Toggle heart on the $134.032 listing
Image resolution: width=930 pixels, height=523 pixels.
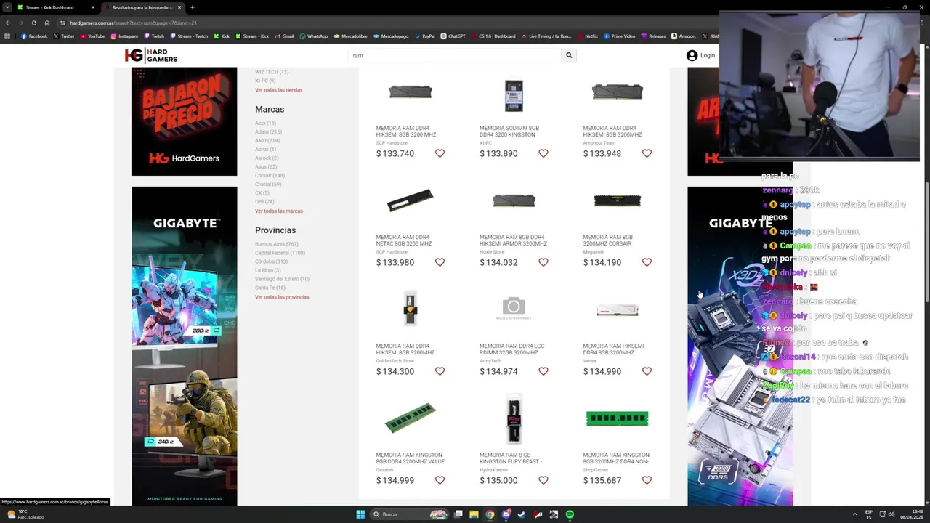pos(543,262)
